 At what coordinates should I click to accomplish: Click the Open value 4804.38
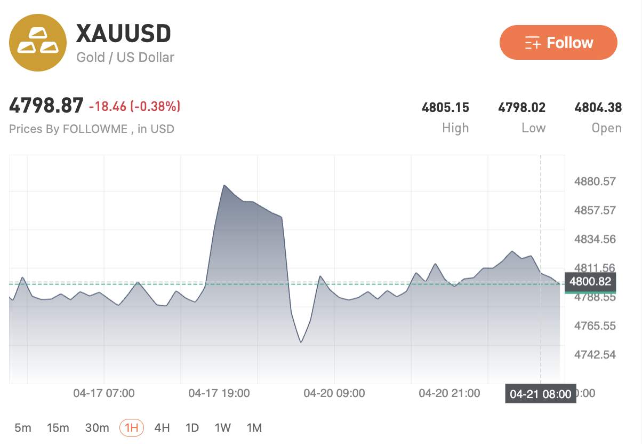click(x=598, y=108)
